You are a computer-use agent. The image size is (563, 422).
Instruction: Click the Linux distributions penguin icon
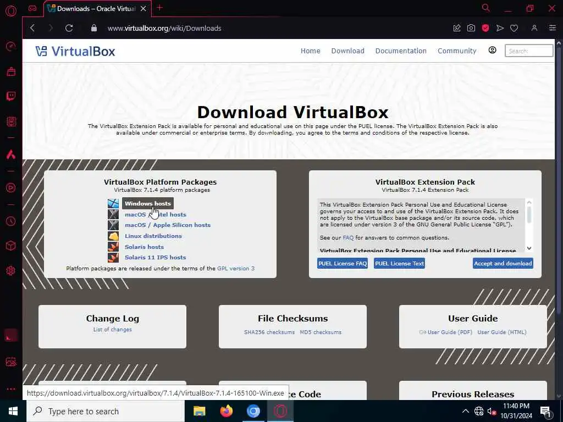(113, 236)
